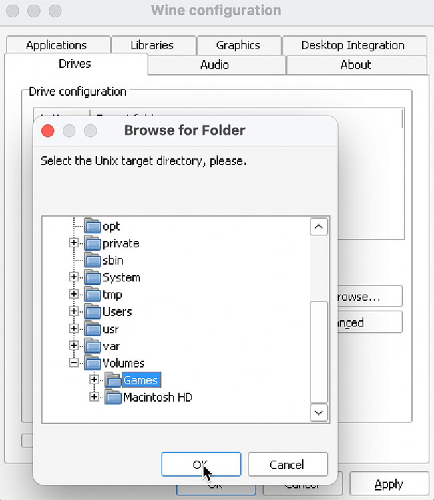
Task: Click the Users folder icon
Action: click(93, 312)
